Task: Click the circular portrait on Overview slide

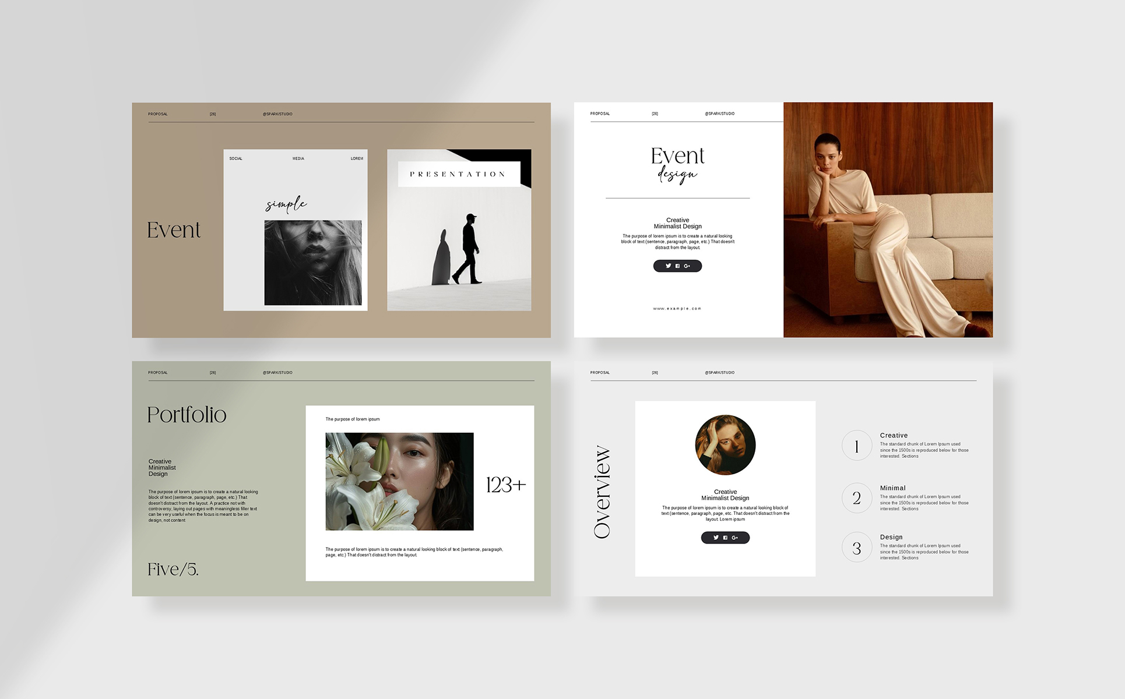Action: coord(725,445)
